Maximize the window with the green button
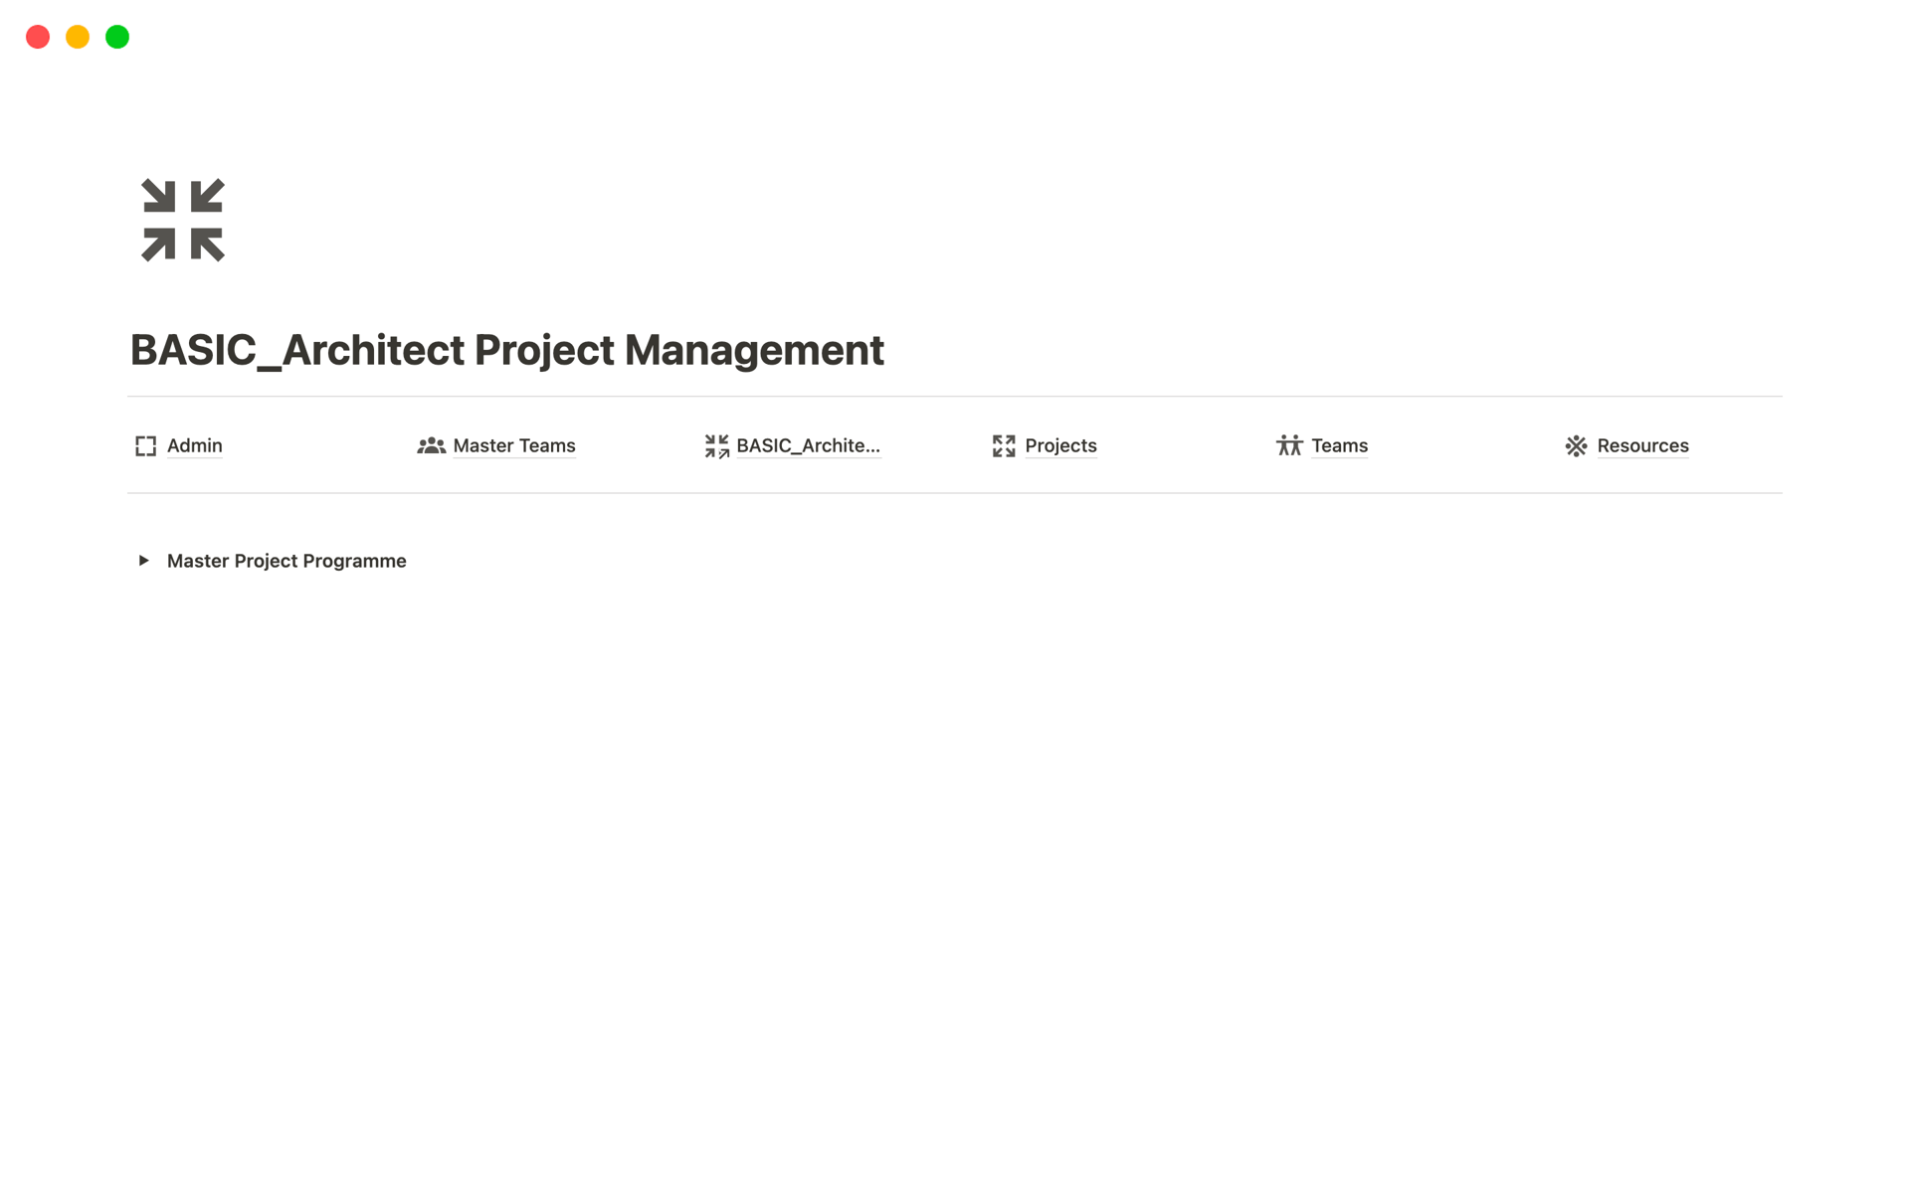Screen dimensions: 1910x1193 click(x=117, y=37)
